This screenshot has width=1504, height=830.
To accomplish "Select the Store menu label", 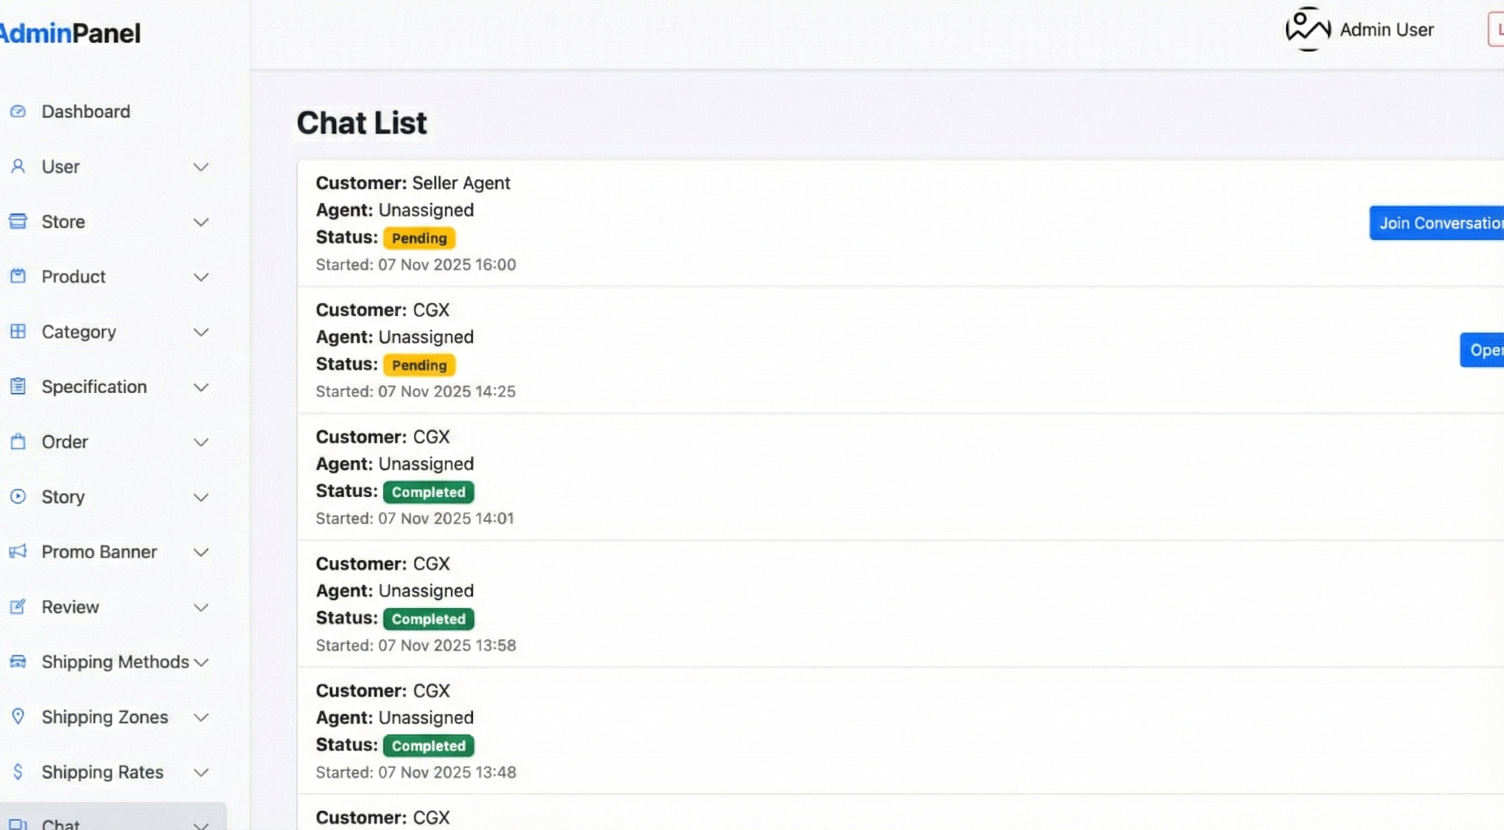I will coord(63,222).
